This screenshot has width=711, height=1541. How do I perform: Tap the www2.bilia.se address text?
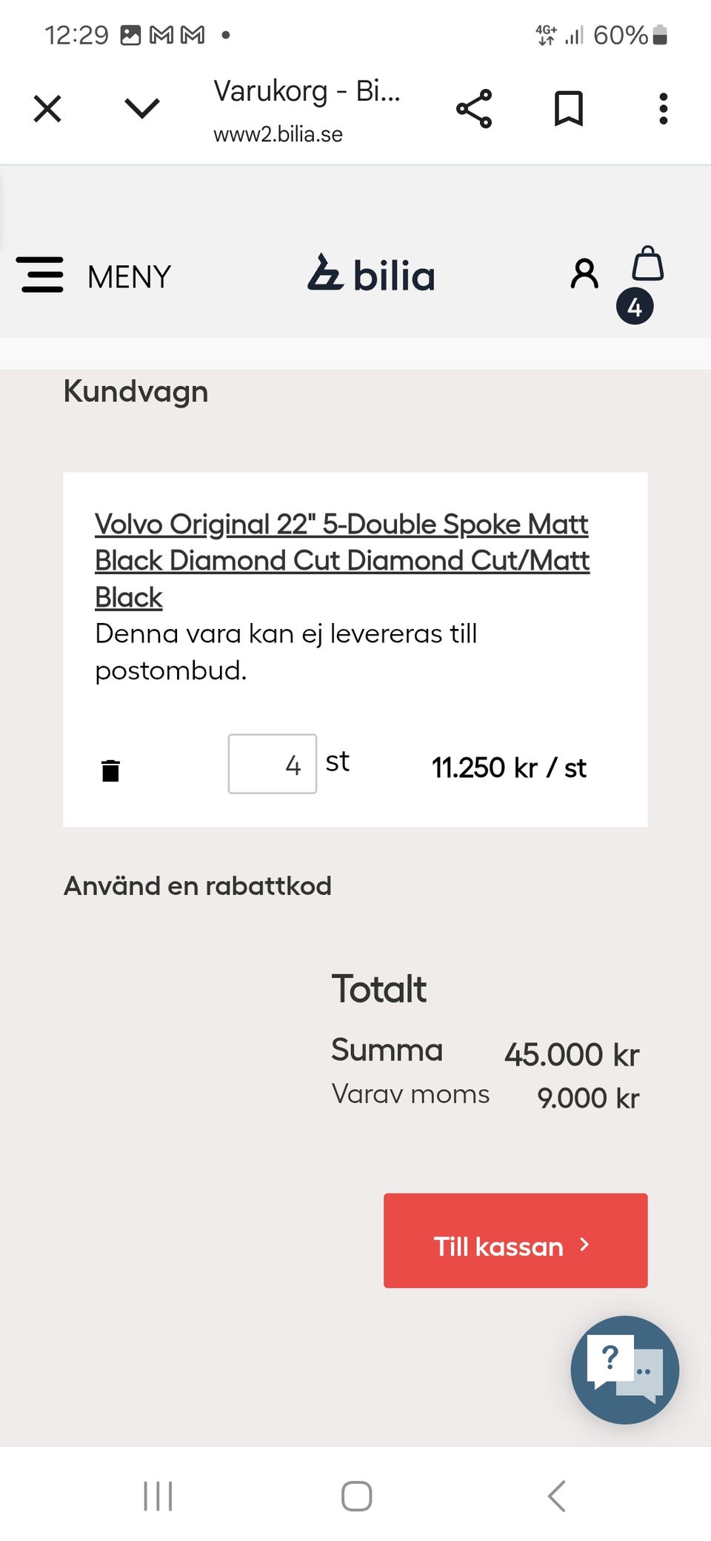[278, 134]
